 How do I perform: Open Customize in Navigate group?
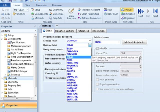56,14
